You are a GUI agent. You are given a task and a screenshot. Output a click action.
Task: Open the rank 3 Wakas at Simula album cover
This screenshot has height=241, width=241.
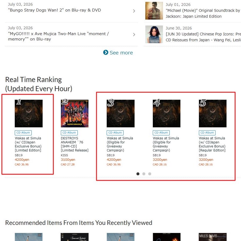pos(121,113)
